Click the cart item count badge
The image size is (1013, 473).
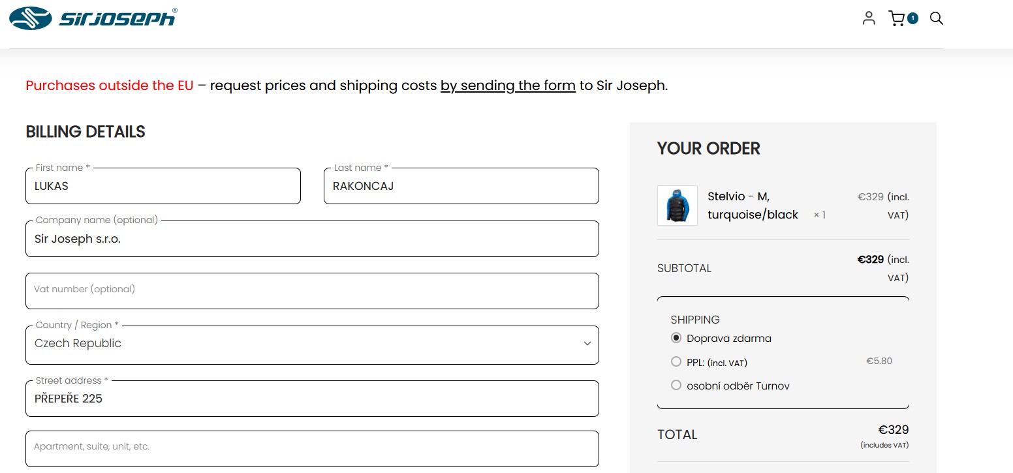912,18
